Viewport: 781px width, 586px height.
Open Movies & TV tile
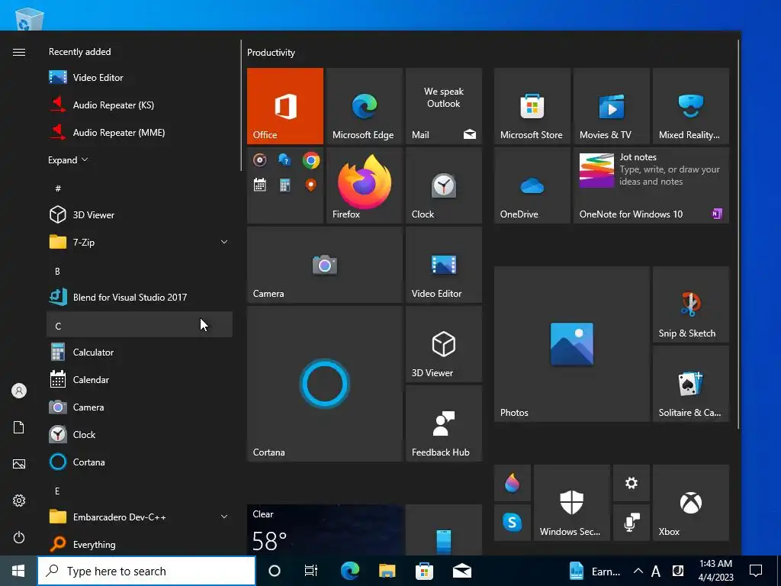click(x=612, y=106)
